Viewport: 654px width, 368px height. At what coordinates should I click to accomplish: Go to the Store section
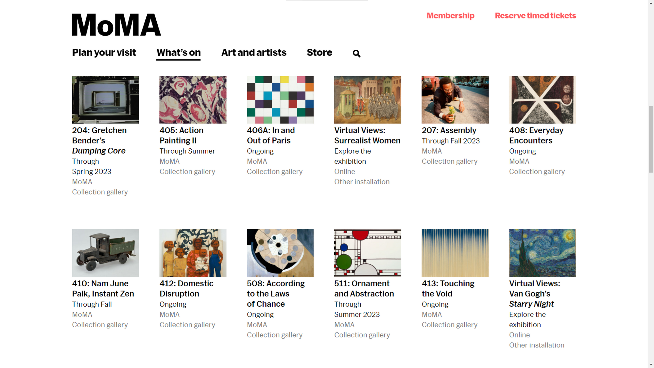319,52
